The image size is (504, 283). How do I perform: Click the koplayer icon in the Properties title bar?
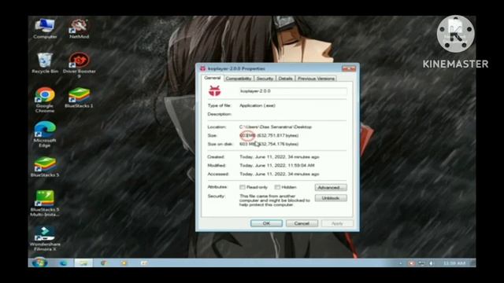[x=202, y=68]
